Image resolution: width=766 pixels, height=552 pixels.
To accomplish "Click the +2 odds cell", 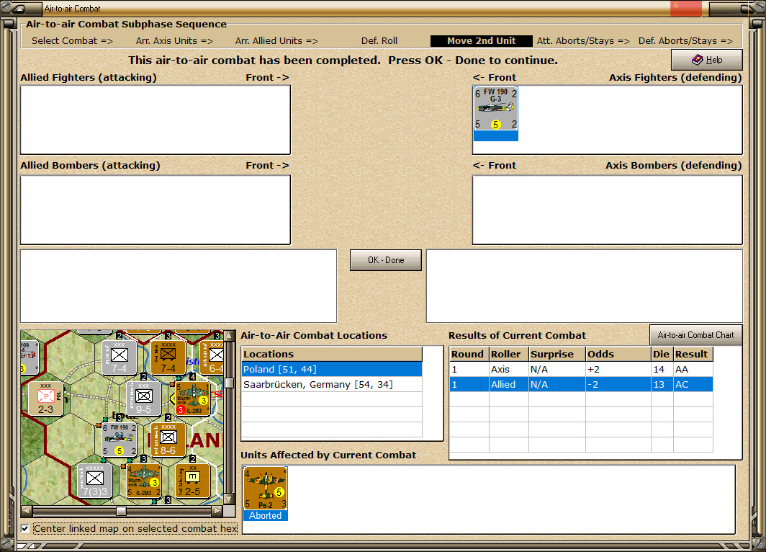I will [618, 370].
